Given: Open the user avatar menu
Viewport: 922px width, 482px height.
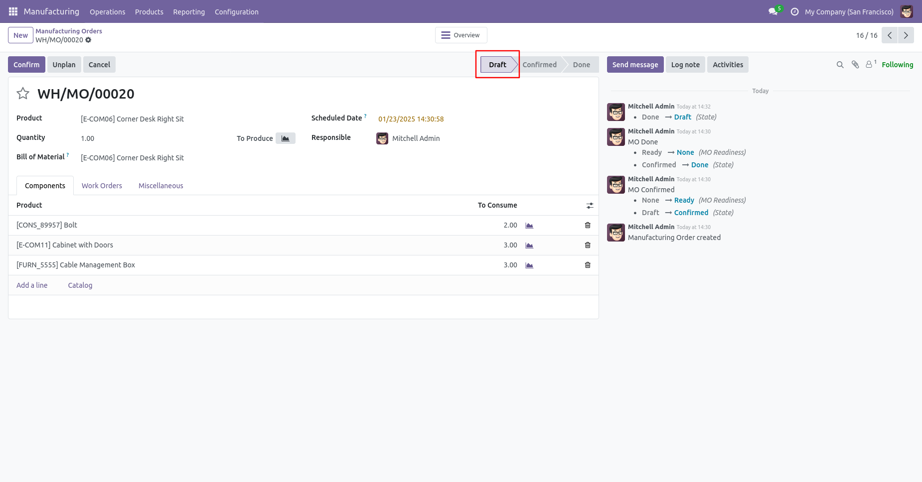Looking at the screenshot, I should 907,11.
